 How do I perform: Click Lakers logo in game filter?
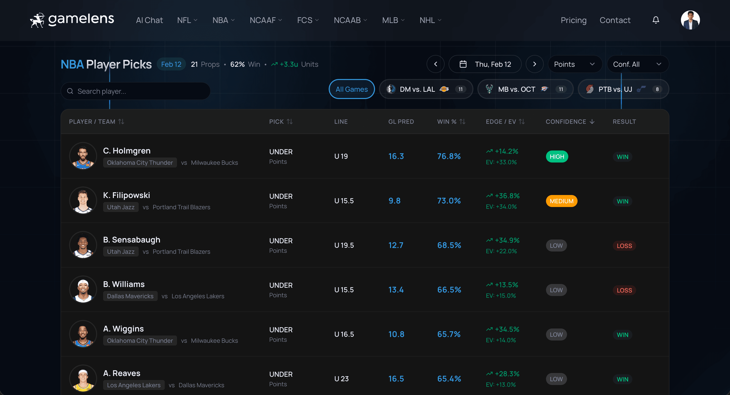(444, 89)
